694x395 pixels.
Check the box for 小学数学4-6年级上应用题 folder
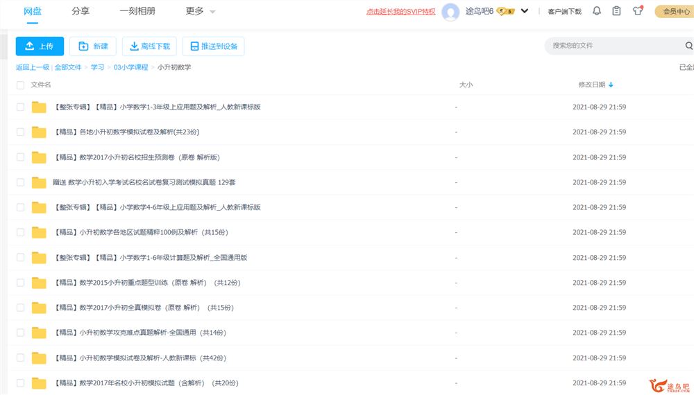pos(20,207)
